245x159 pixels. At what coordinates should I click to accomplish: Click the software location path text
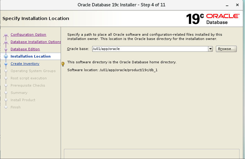coord(129,70)
